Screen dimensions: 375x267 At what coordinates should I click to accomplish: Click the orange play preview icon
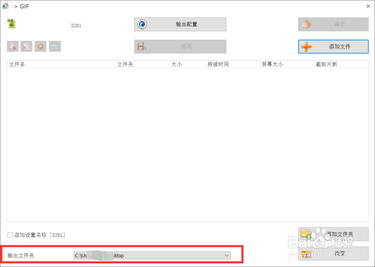pos(40,46)
